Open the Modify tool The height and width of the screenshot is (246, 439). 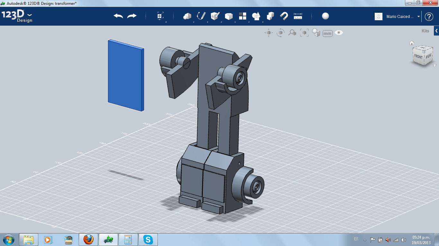pos(228,16)
